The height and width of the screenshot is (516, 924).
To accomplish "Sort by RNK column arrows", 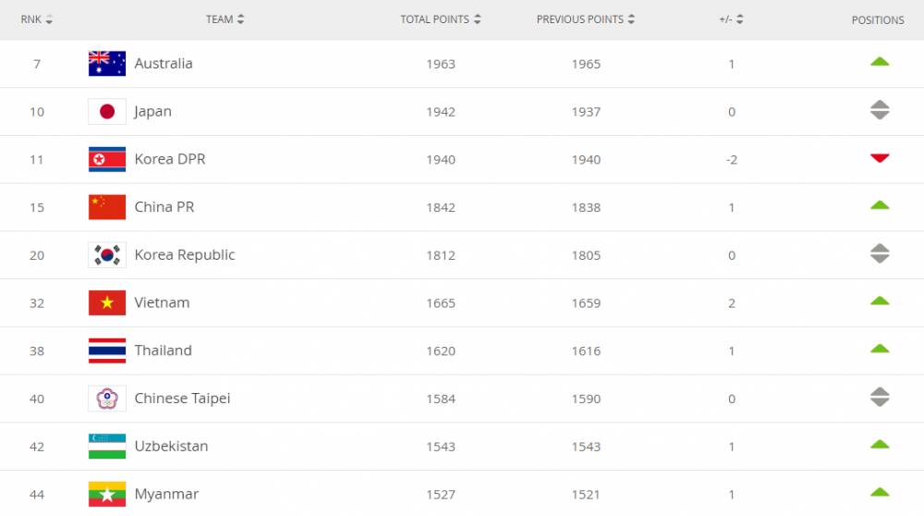I will (49, 19).
